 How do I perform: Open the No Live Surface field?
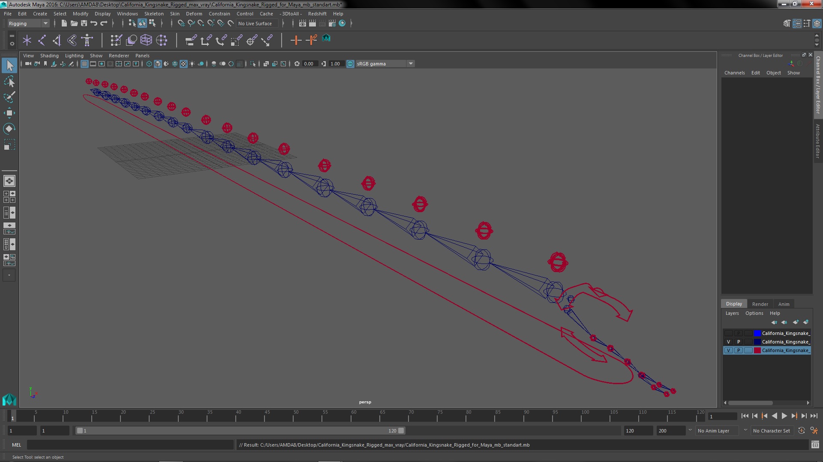pos(257,24)
